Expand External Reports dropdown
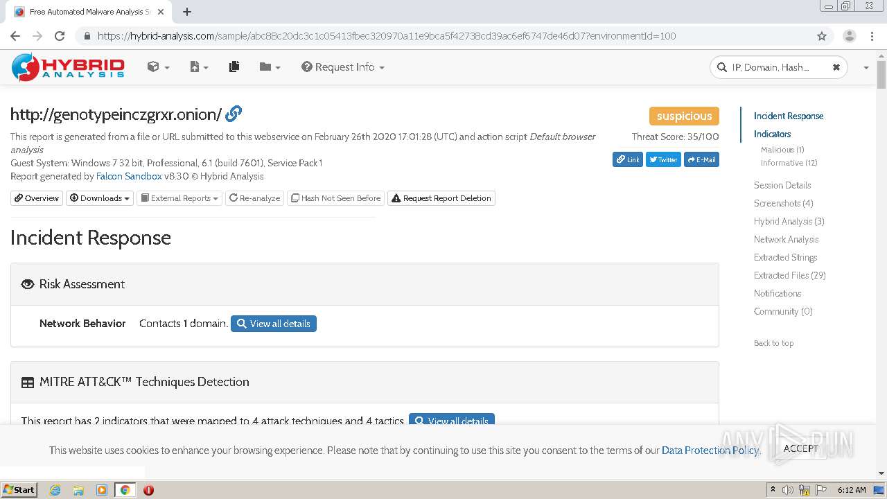The width and height of the screenshot is (887, 499). [179, 198]
